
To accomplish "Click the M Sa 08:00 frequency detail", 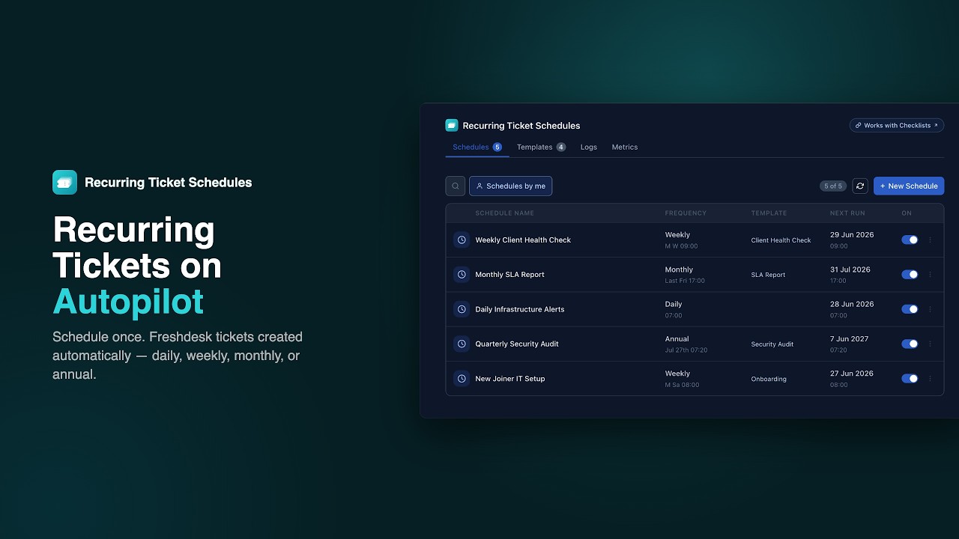I will (x=682, y=385).
